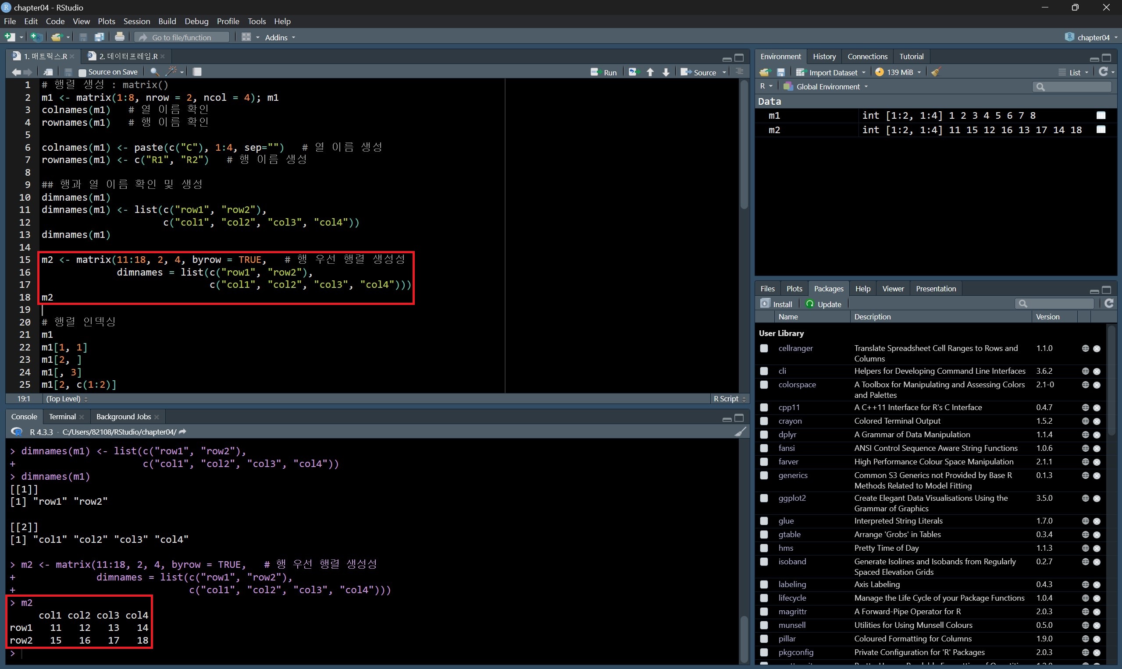This screenshot has width=1122, height=669.
Task: Click the Go to file/function field
Action: (x=183, y=37)
